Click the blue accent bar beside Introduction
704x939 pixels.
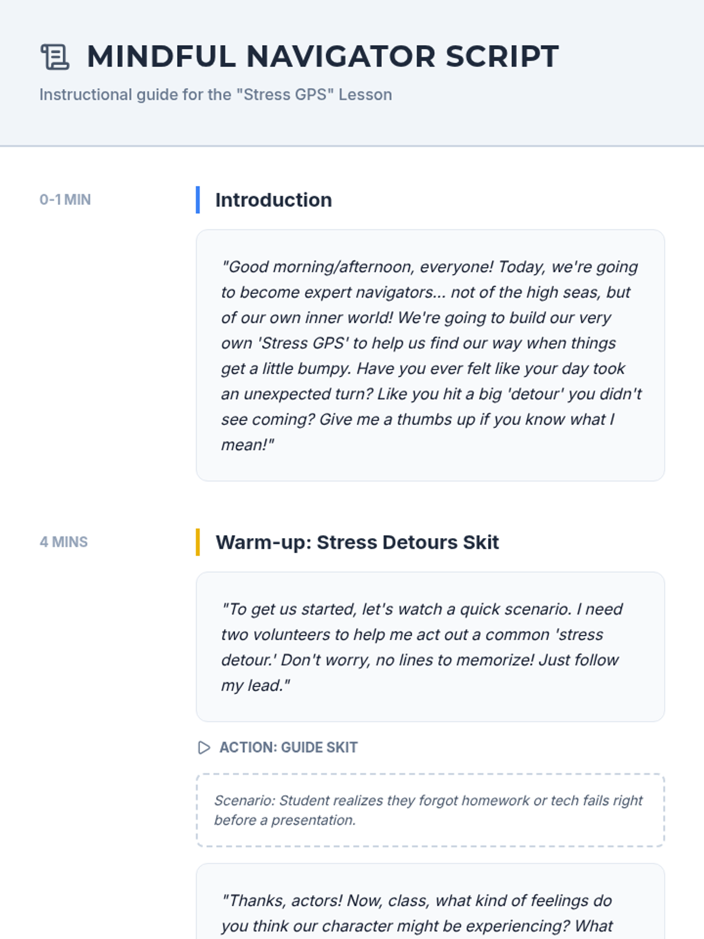click(x=198, y=200)
